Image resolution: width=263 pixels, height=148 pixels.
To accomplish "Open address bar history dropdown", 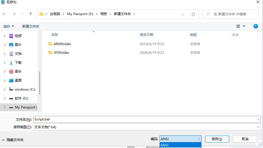I will tap(183, 14).
